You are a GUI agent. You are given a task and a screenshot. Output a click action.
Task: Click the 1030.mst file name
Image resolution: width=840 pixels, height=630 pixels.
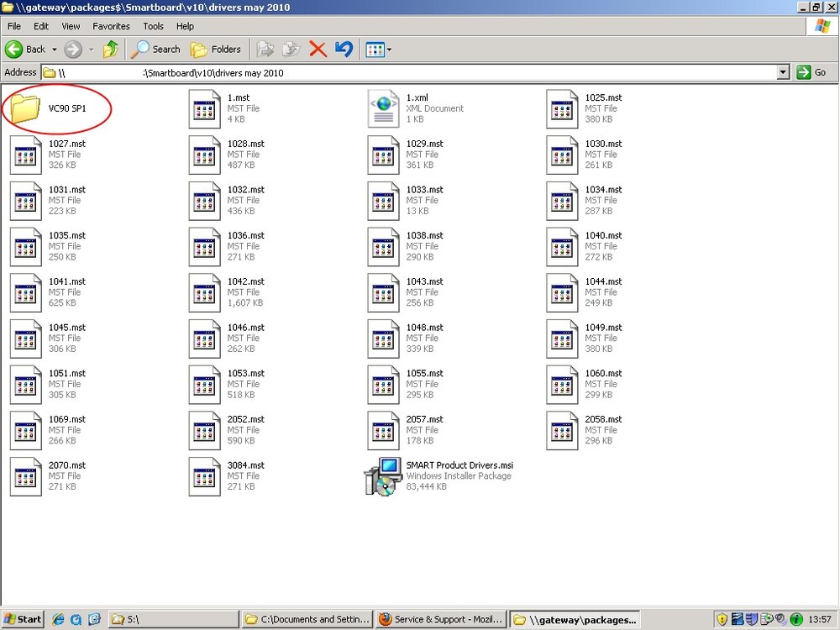(603, 144)
